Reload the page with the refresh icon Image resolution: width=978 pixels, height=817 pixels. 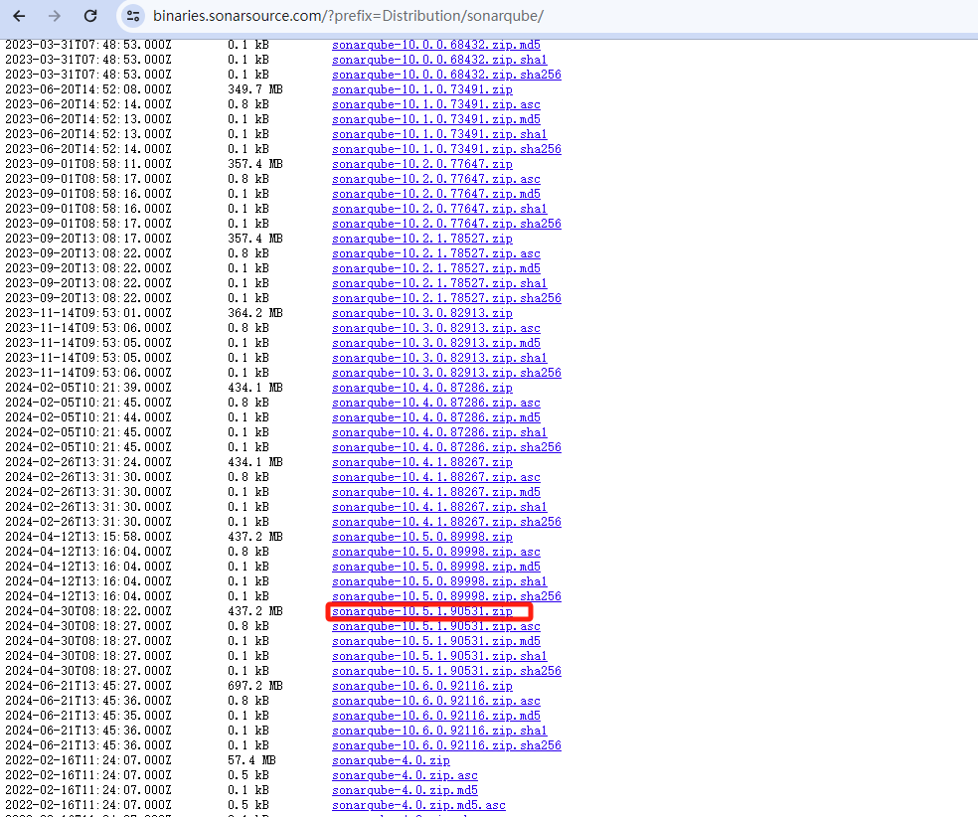(x=90, y=16)
